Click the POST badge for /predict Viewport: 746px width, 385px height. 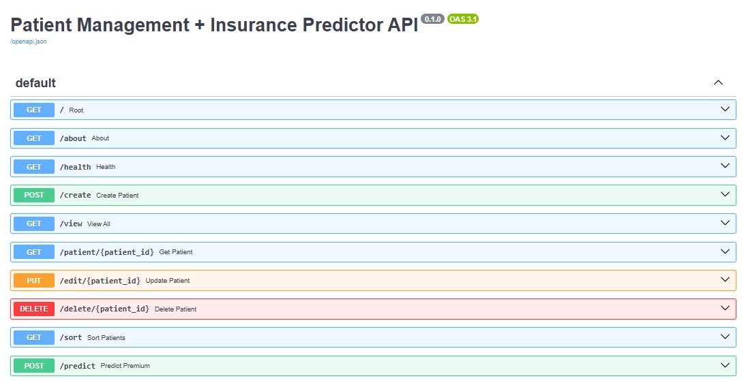34,366
